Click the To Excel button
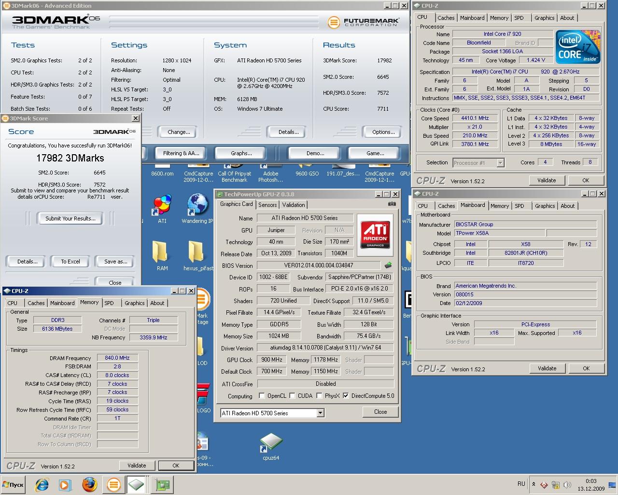618x495 pixels. coord(70,262)
